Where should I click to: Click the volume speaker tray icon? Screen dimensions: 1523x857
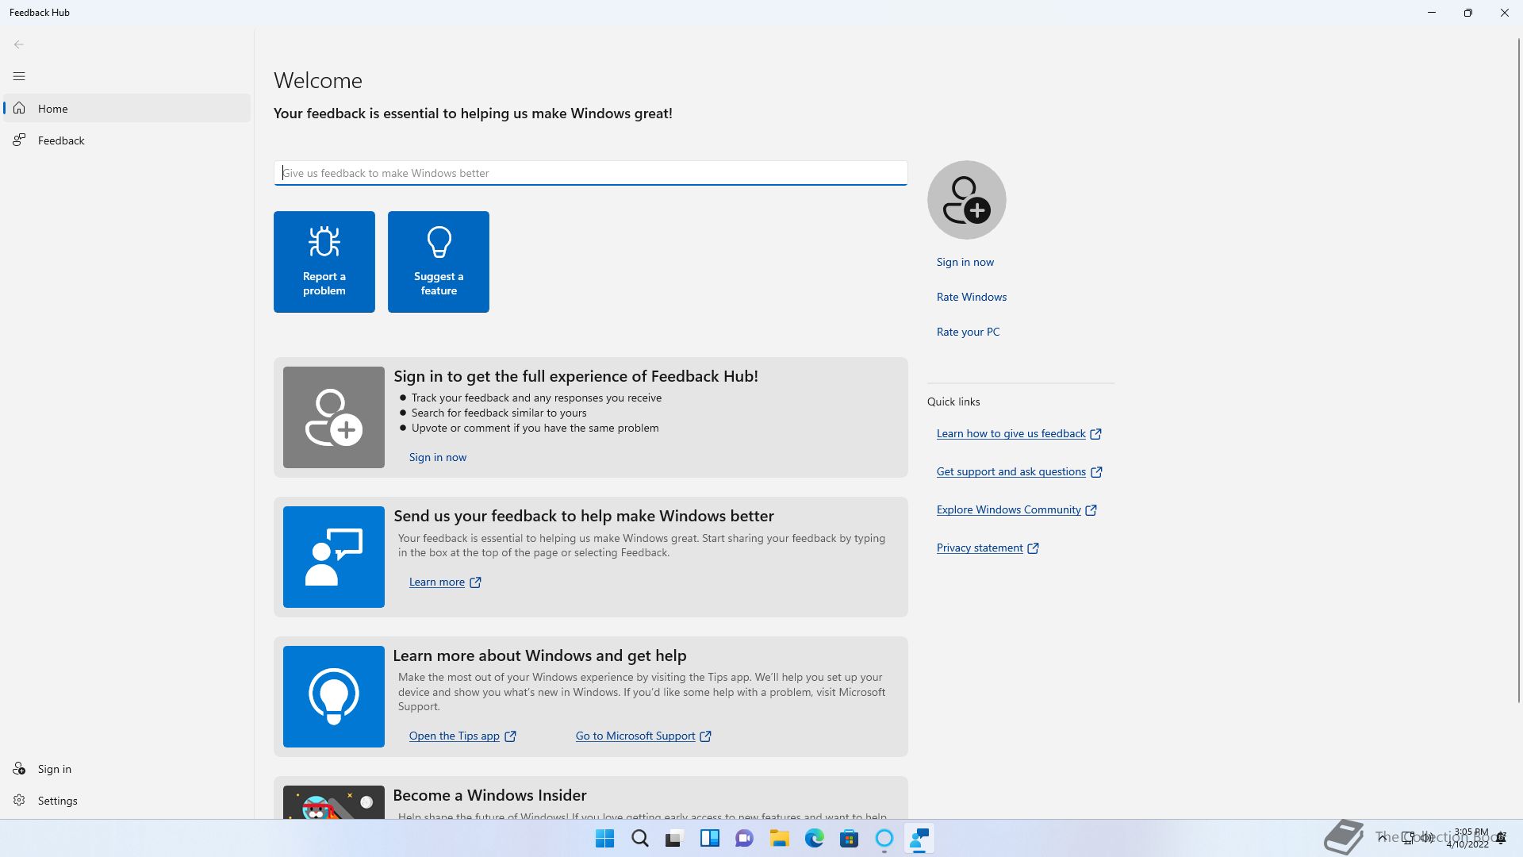click(1426, 838)
